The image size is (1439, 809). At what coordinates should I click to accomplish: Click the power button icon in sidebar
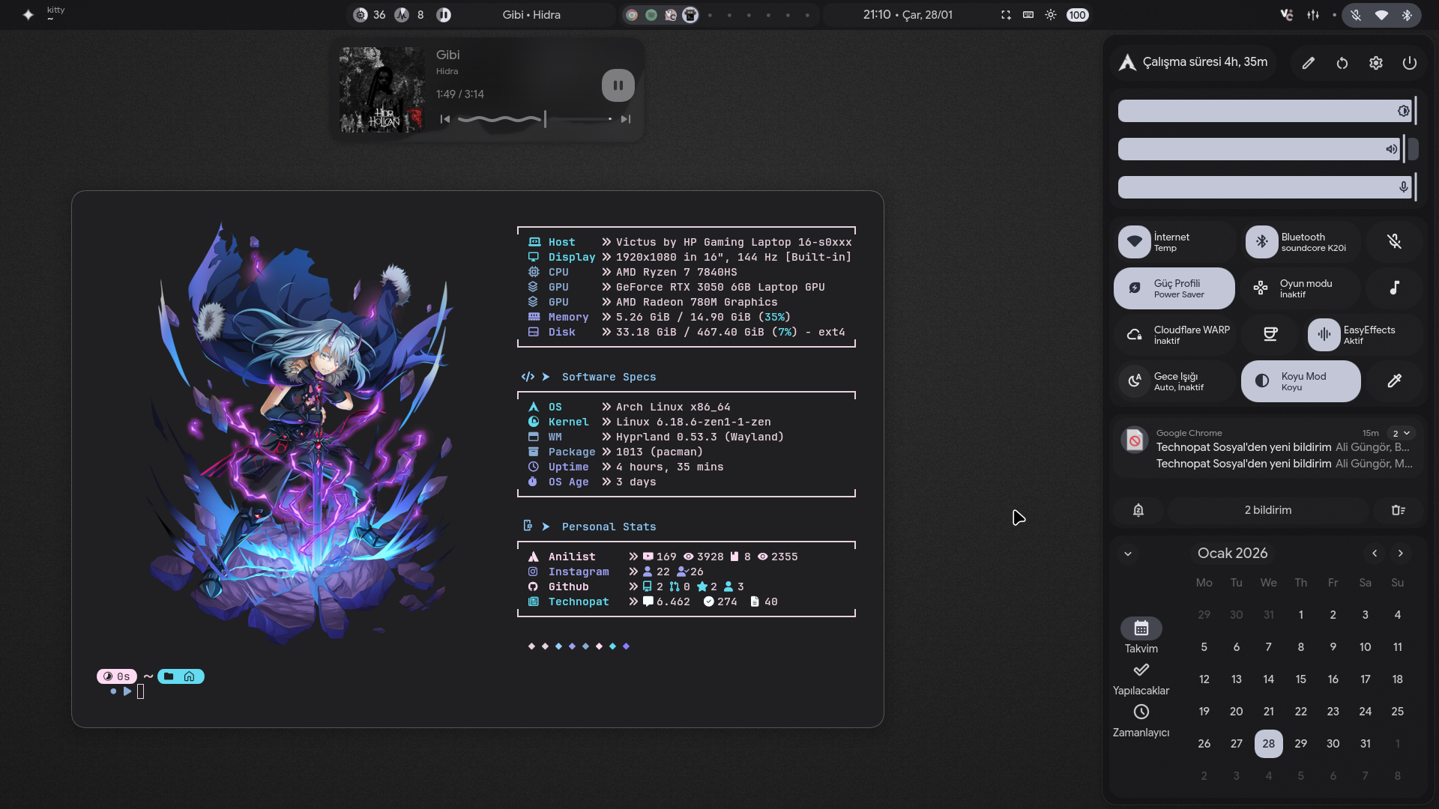point(1409,63)
